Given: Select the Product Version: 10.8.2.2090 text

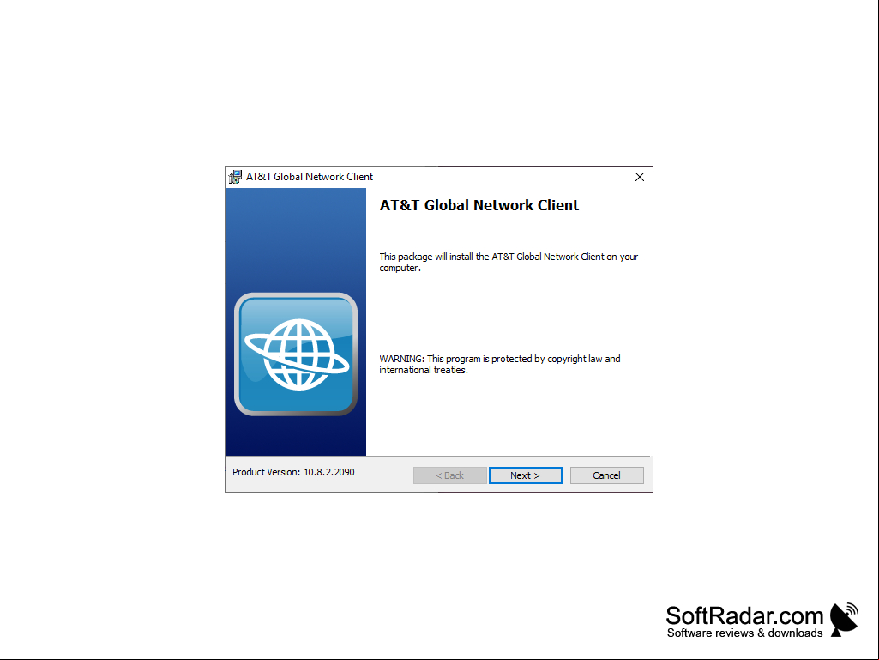Looking at the screenshot, I should click(293, 472).
